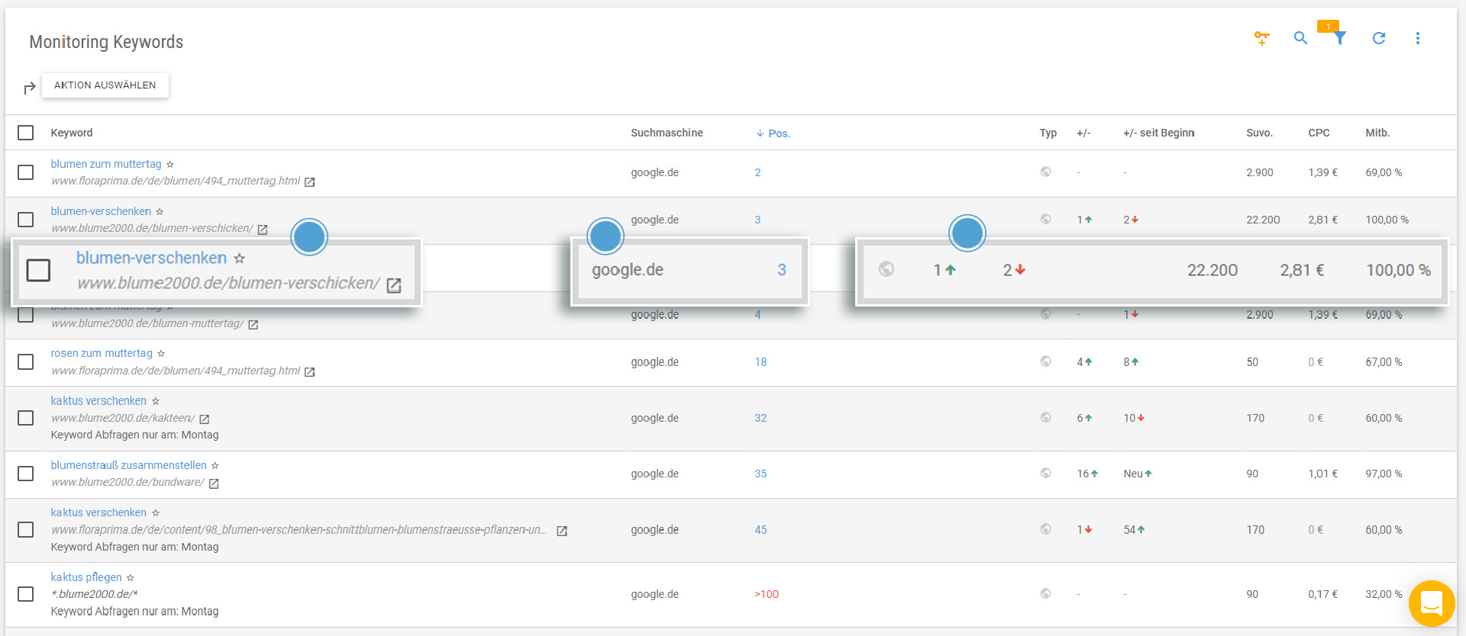Image resolution: width=1466 pixels, height=636 pixels.
Task: Star the floraprima blumen zum muttertag keyword
Action: click(170, 164)
